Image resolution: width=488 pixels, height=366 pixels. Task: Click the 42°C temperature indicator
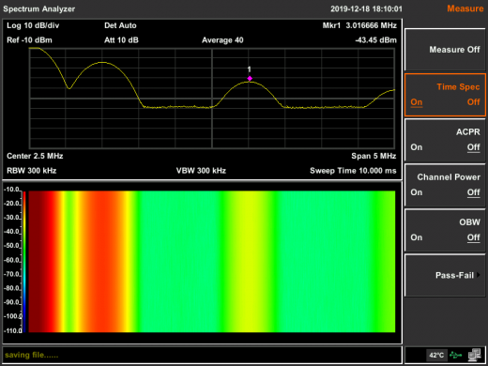pos(436,355)
